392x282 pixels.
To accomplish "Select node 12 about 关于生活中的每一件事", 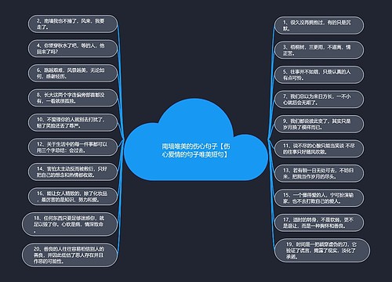I will (x=73, y=147).
